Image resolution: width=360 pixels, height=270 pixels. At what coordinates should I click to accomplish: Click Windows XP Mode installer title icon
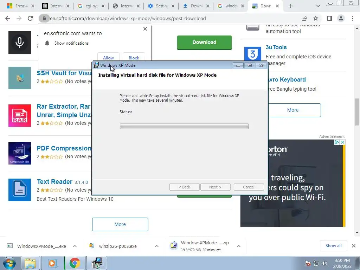point(96,65)
